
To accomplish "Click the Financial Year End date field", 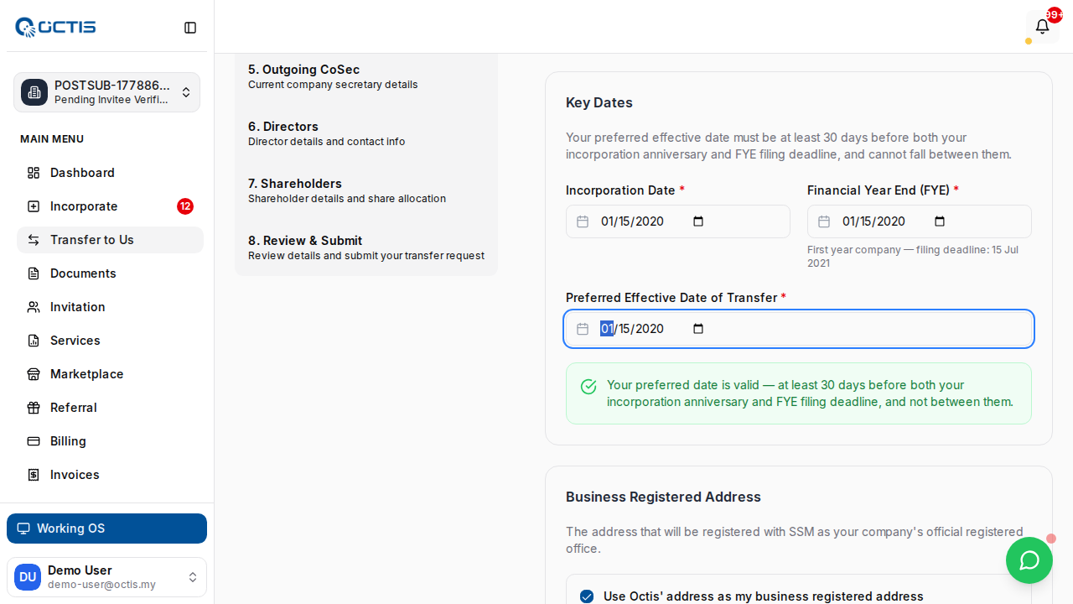I will point(920,221).
